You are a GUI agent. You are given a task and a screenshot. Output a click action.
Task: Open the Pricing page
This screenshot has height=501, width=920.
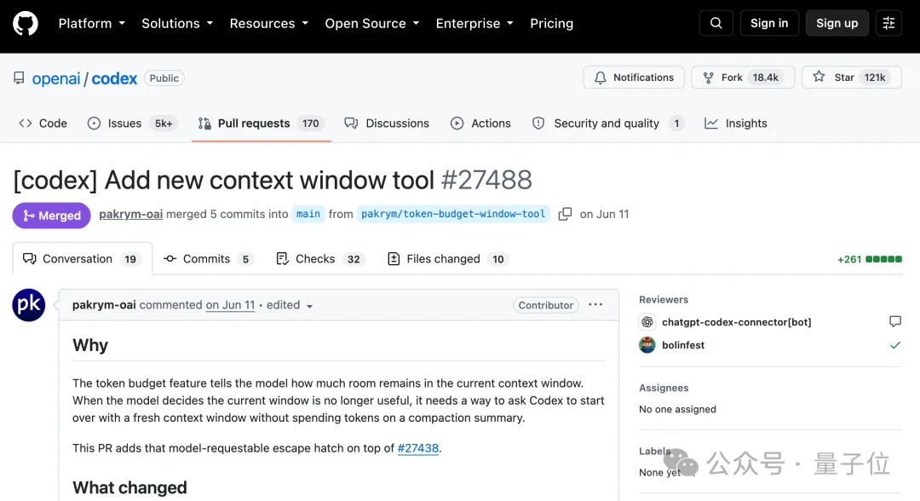551,24
